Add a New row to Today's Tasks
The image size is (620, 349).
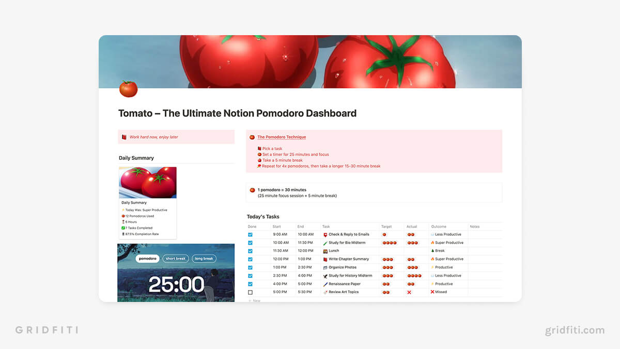pyautogui.click(x=254, y=300)
